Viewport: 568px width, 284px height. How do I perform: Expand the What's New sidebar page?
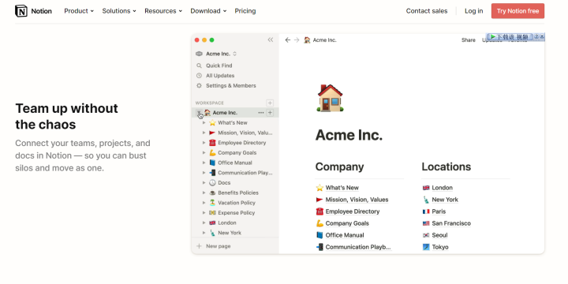[204, 123]
